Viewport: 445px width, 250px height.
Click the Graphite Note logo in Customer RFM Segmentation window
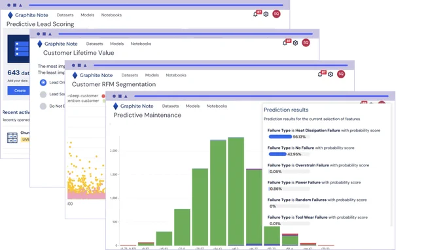(92, 75)
